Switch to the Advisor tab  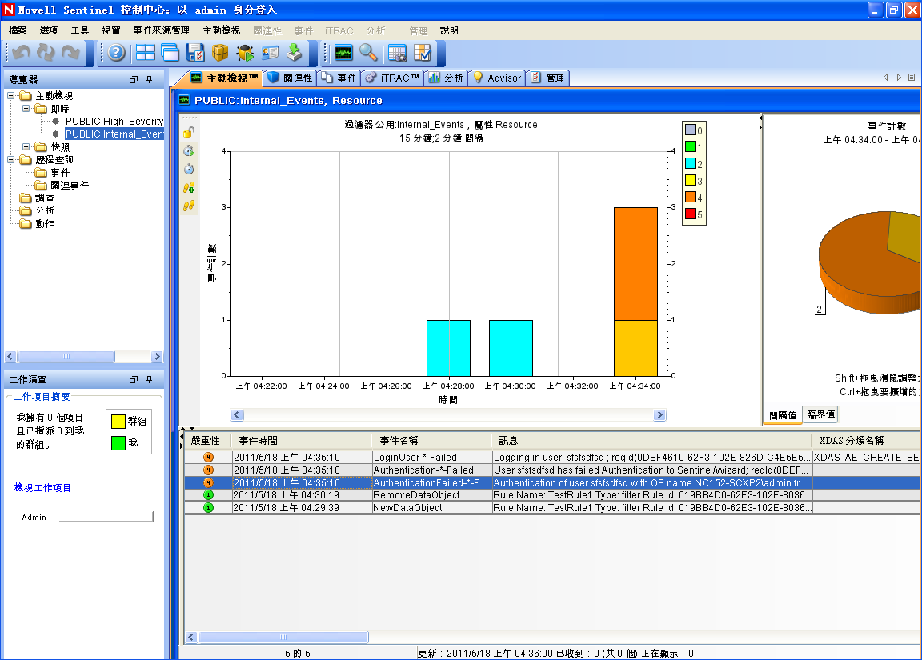point(498,78)
